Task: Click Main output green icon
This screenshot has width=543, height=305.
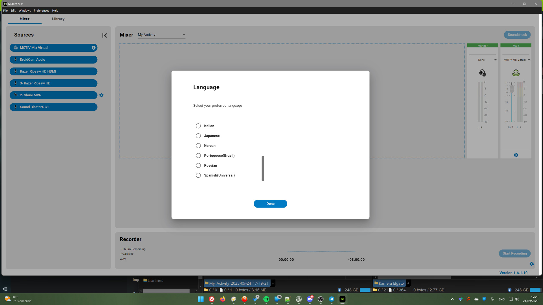Action: coord(516,73)
